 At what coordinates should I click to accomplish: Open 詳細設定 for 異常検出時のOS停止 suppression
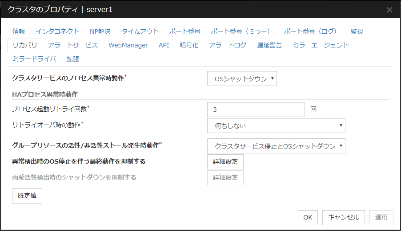pos(225,162)
